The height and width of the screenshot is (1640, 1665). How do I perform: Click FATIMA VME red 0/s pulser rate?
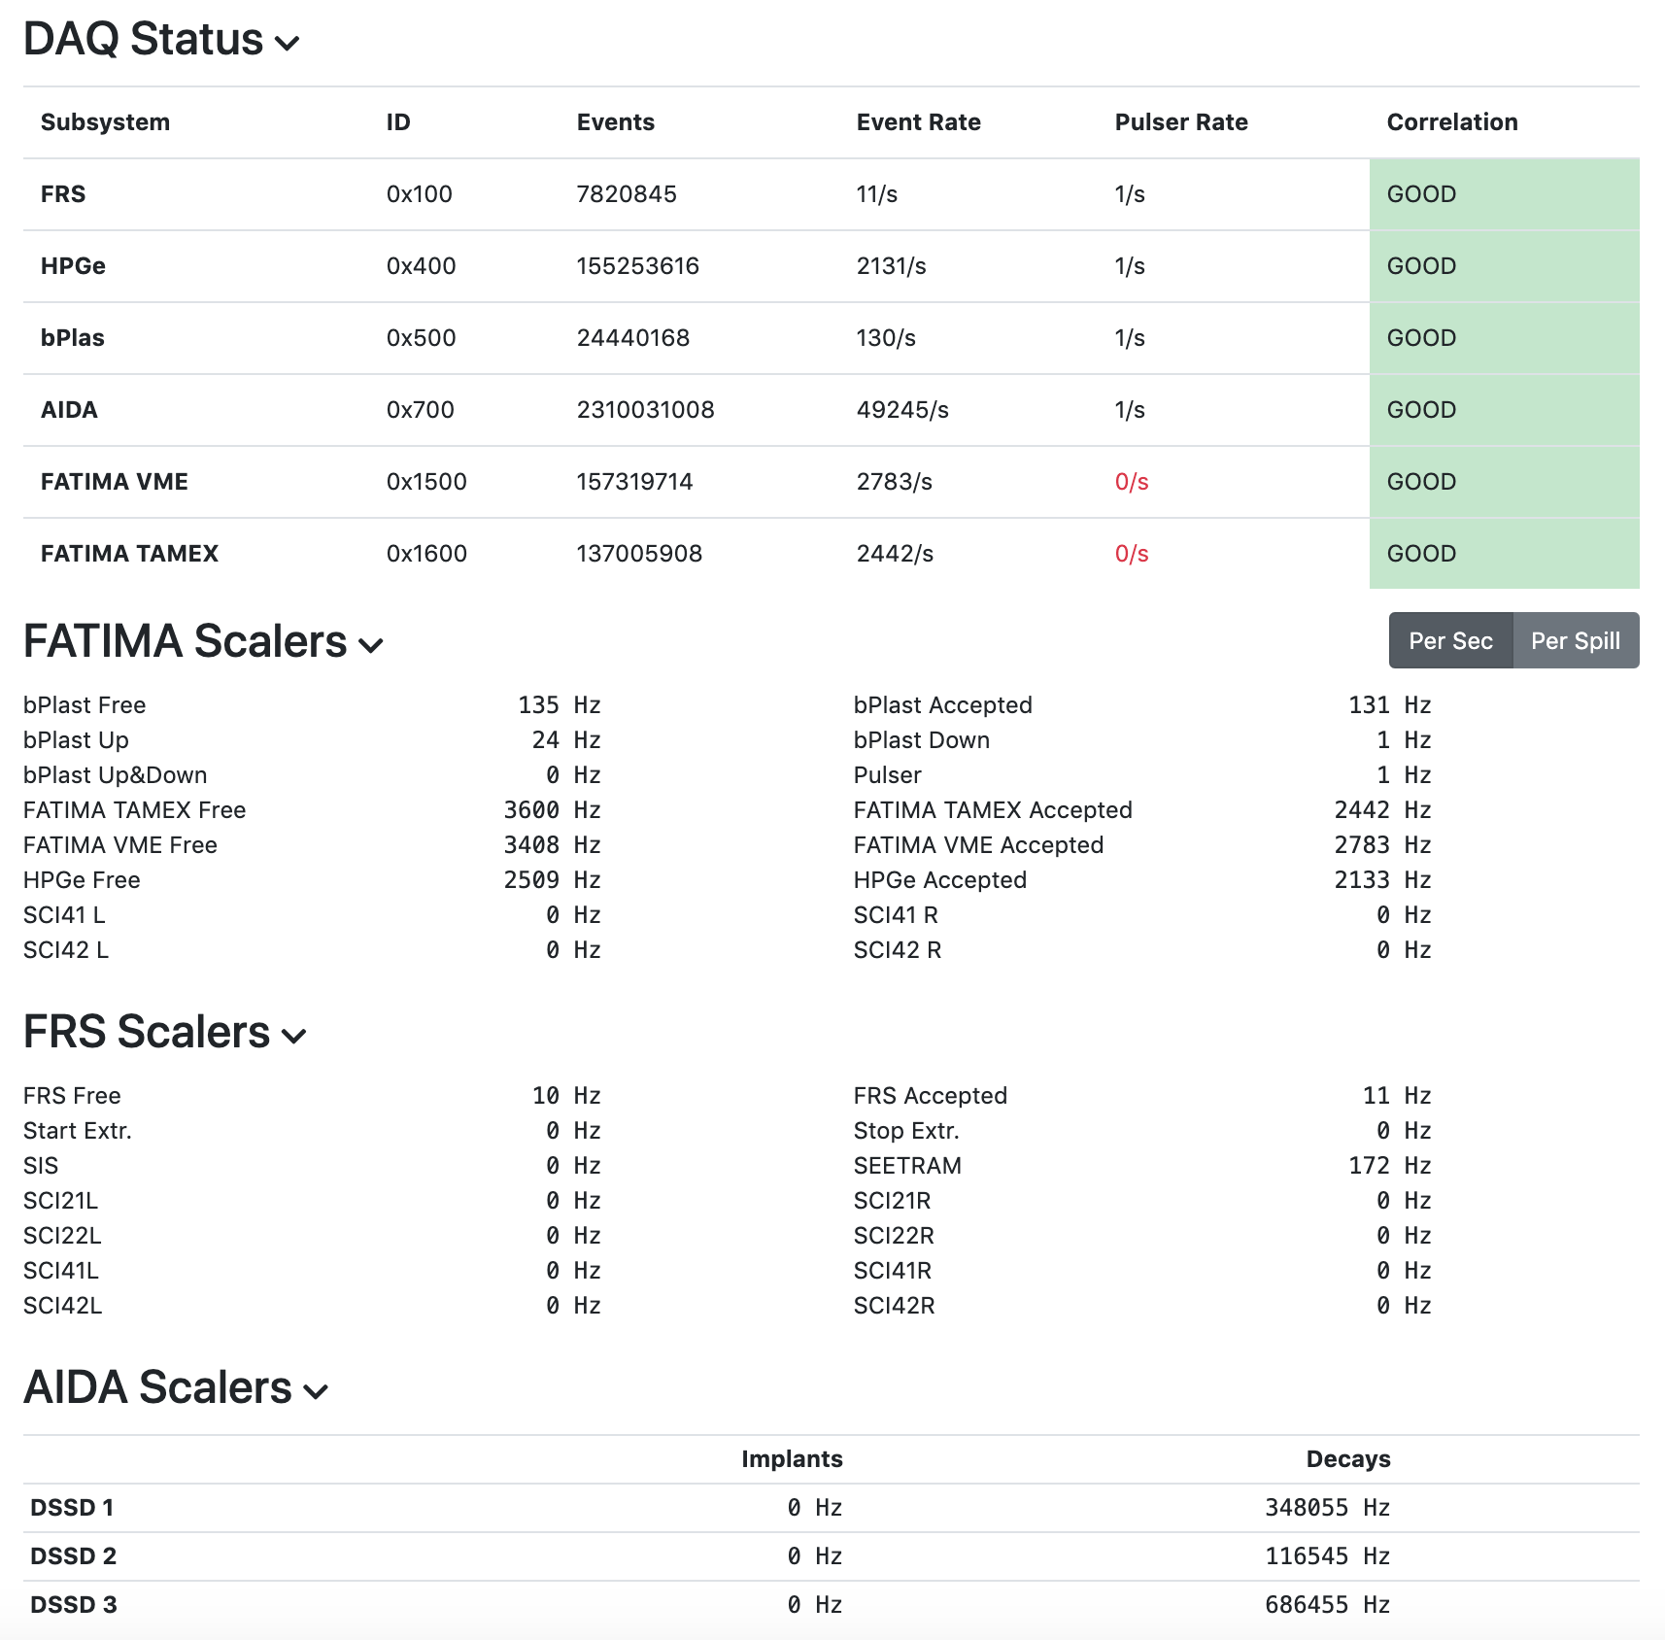[x=1131, y=482]
